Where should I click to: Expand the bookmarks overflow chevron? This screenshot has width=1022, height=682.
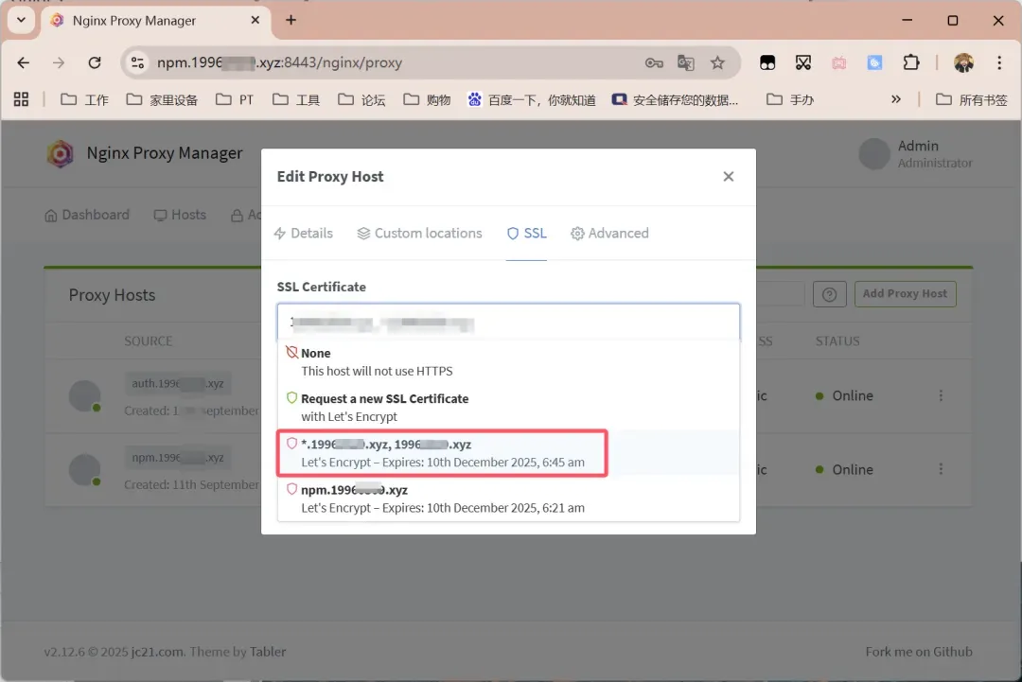tap(895, 99)
